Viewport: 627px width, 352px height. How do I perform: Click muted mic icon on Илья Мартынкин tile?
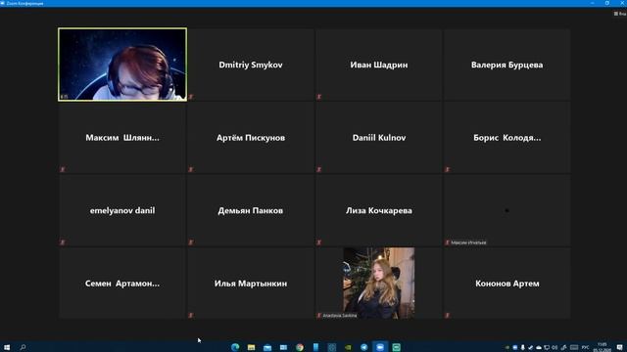(191, 315)
